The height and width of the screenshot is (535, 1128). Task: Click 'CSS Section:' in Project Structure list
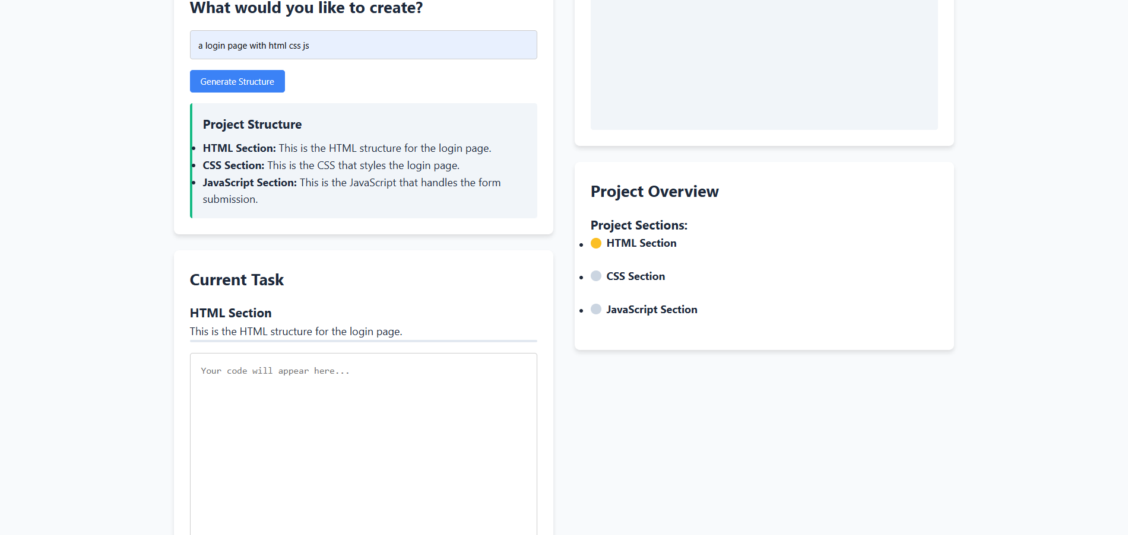pyautogui.click(x=233, y=165)
